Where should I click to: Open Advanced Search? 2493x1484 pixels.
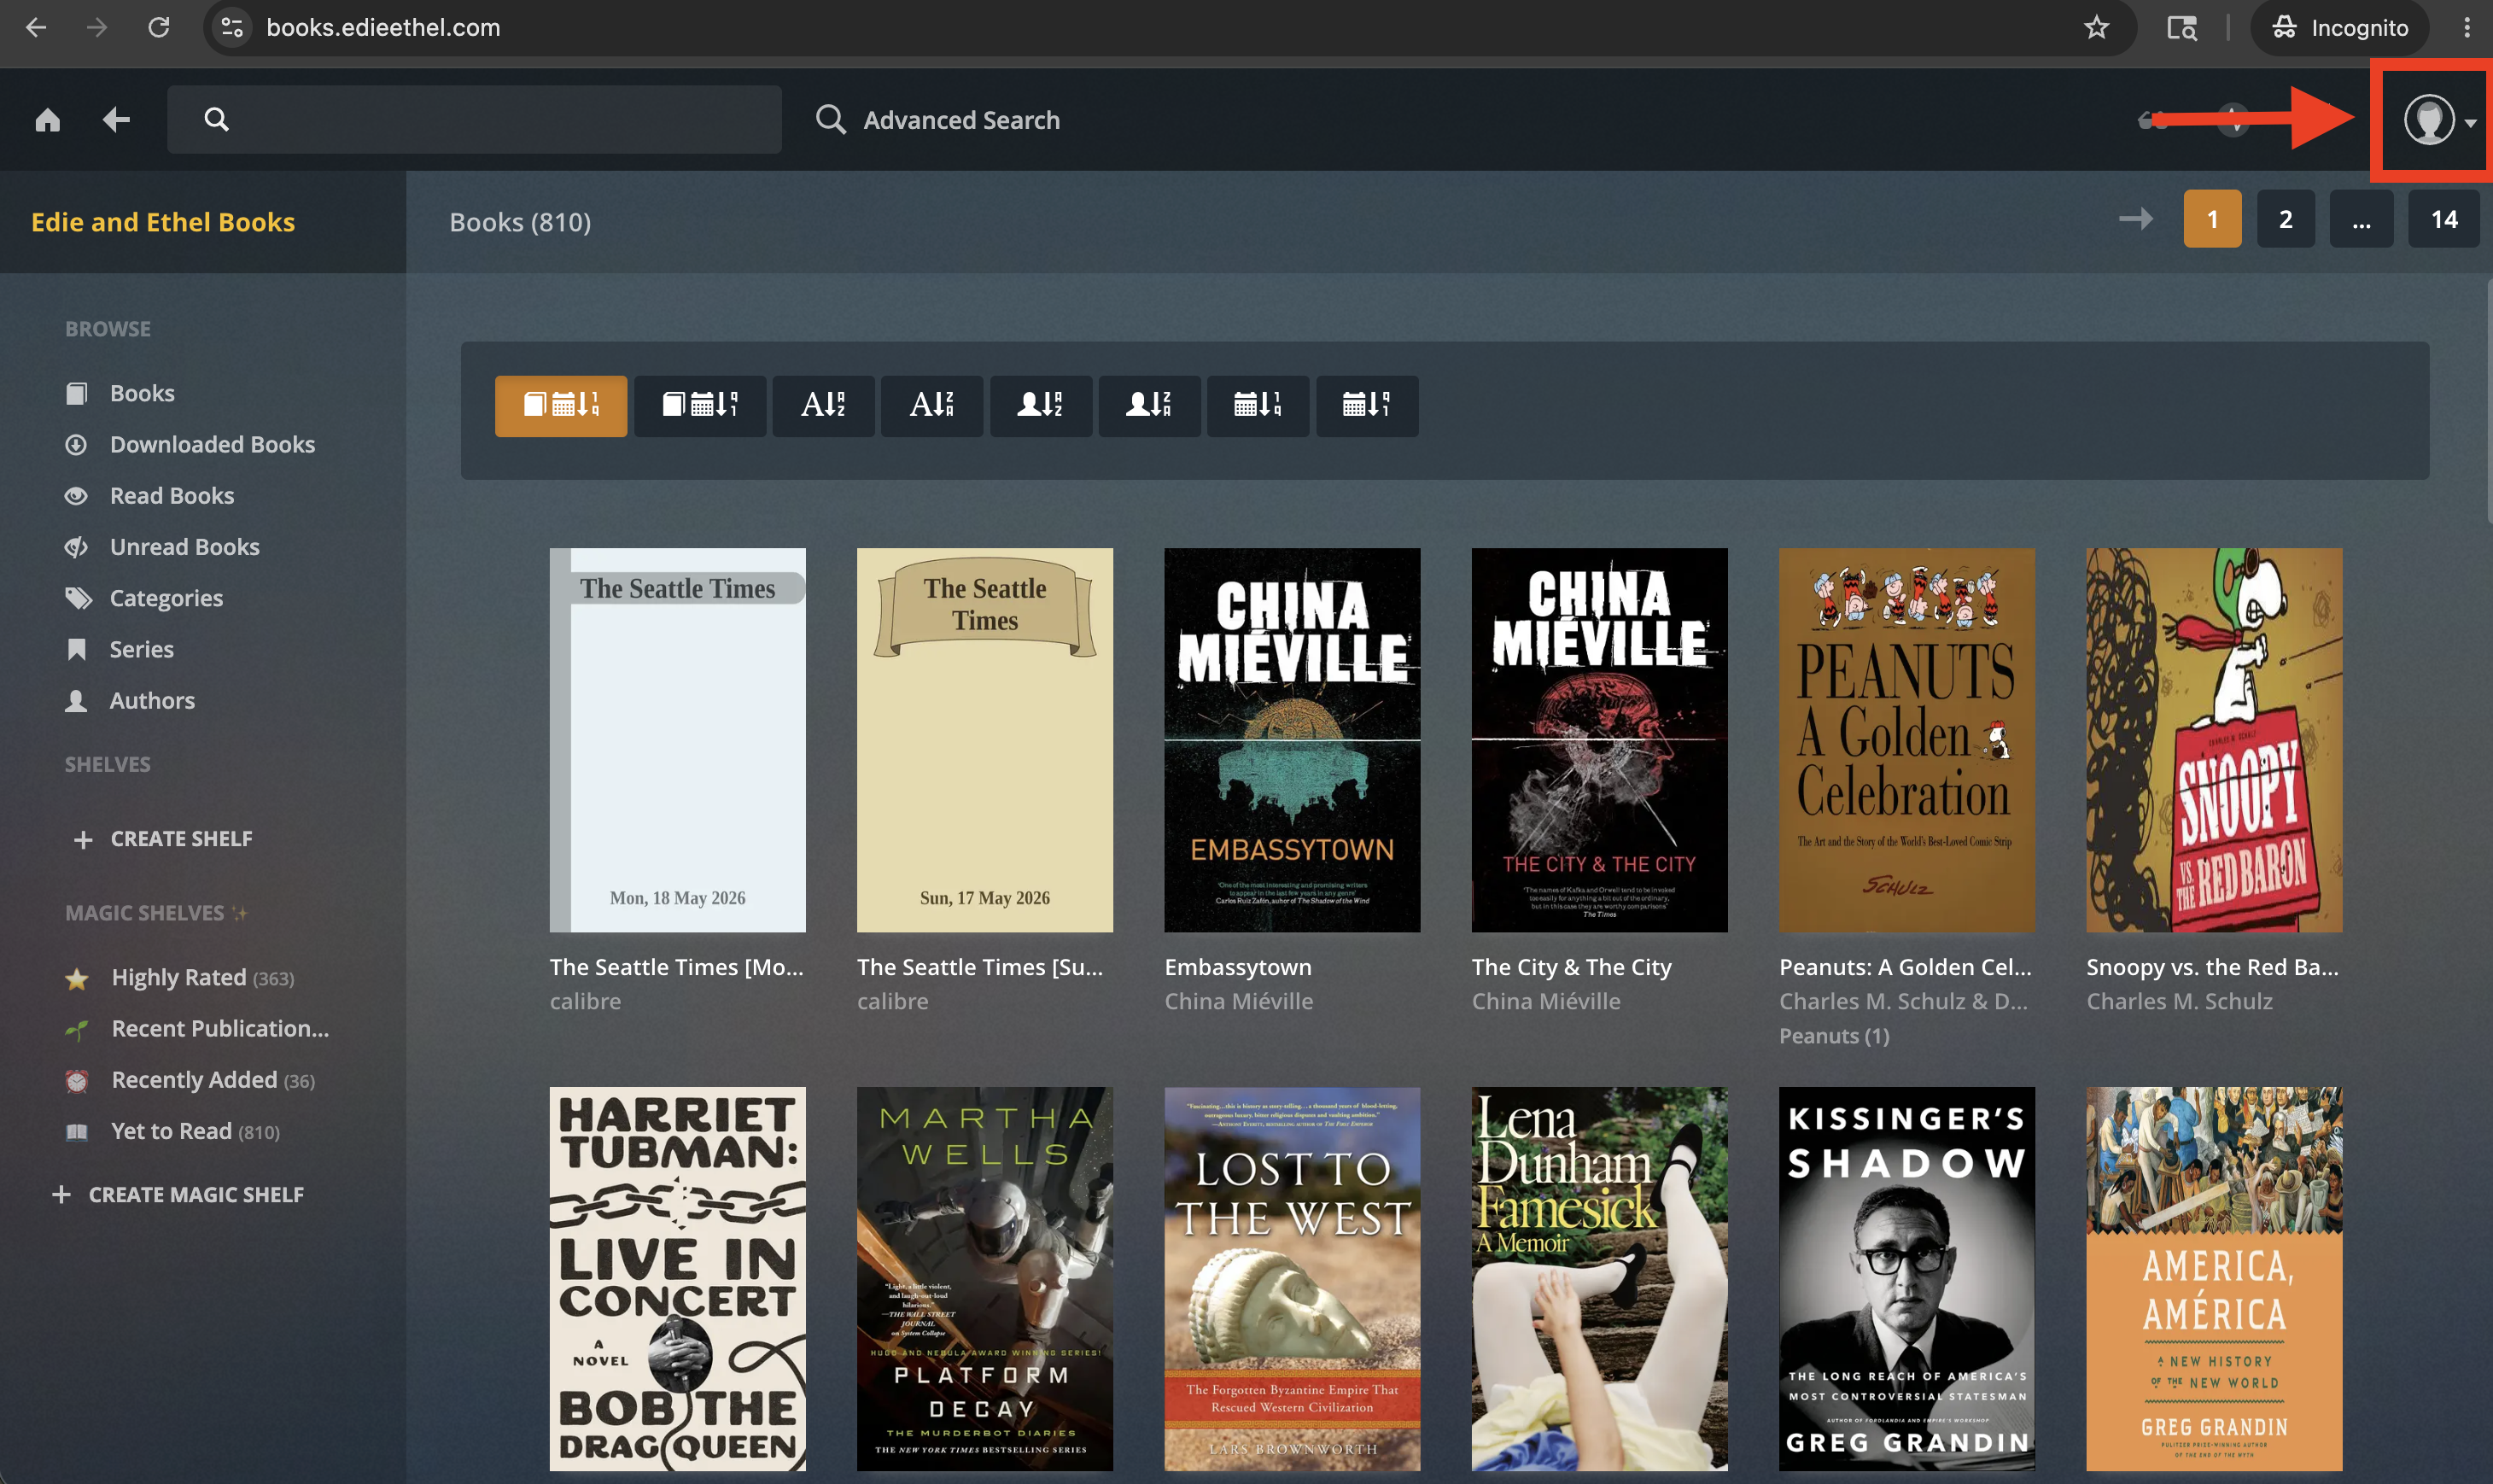pyautogui.click(x=937, y=120)
